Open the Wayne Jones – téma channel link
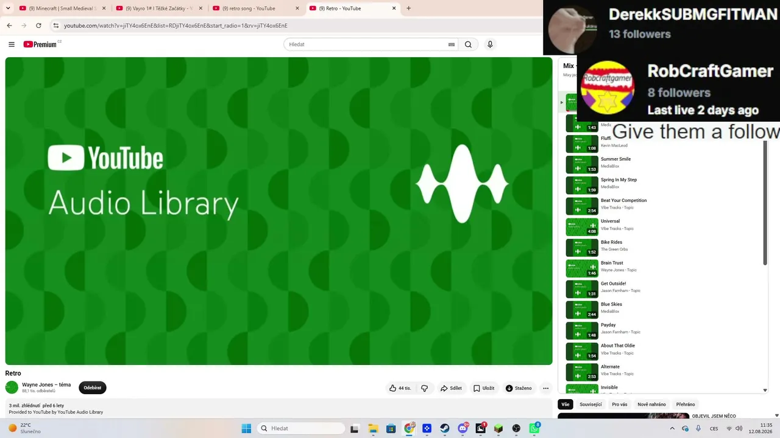Screen dimensions: 780x438 [x=46, y=384]
